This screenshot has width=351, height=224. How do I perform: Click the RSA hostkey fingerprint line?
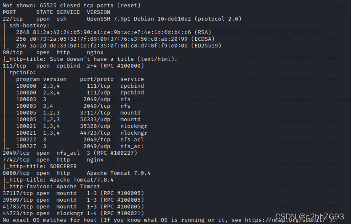coord(114,32)
